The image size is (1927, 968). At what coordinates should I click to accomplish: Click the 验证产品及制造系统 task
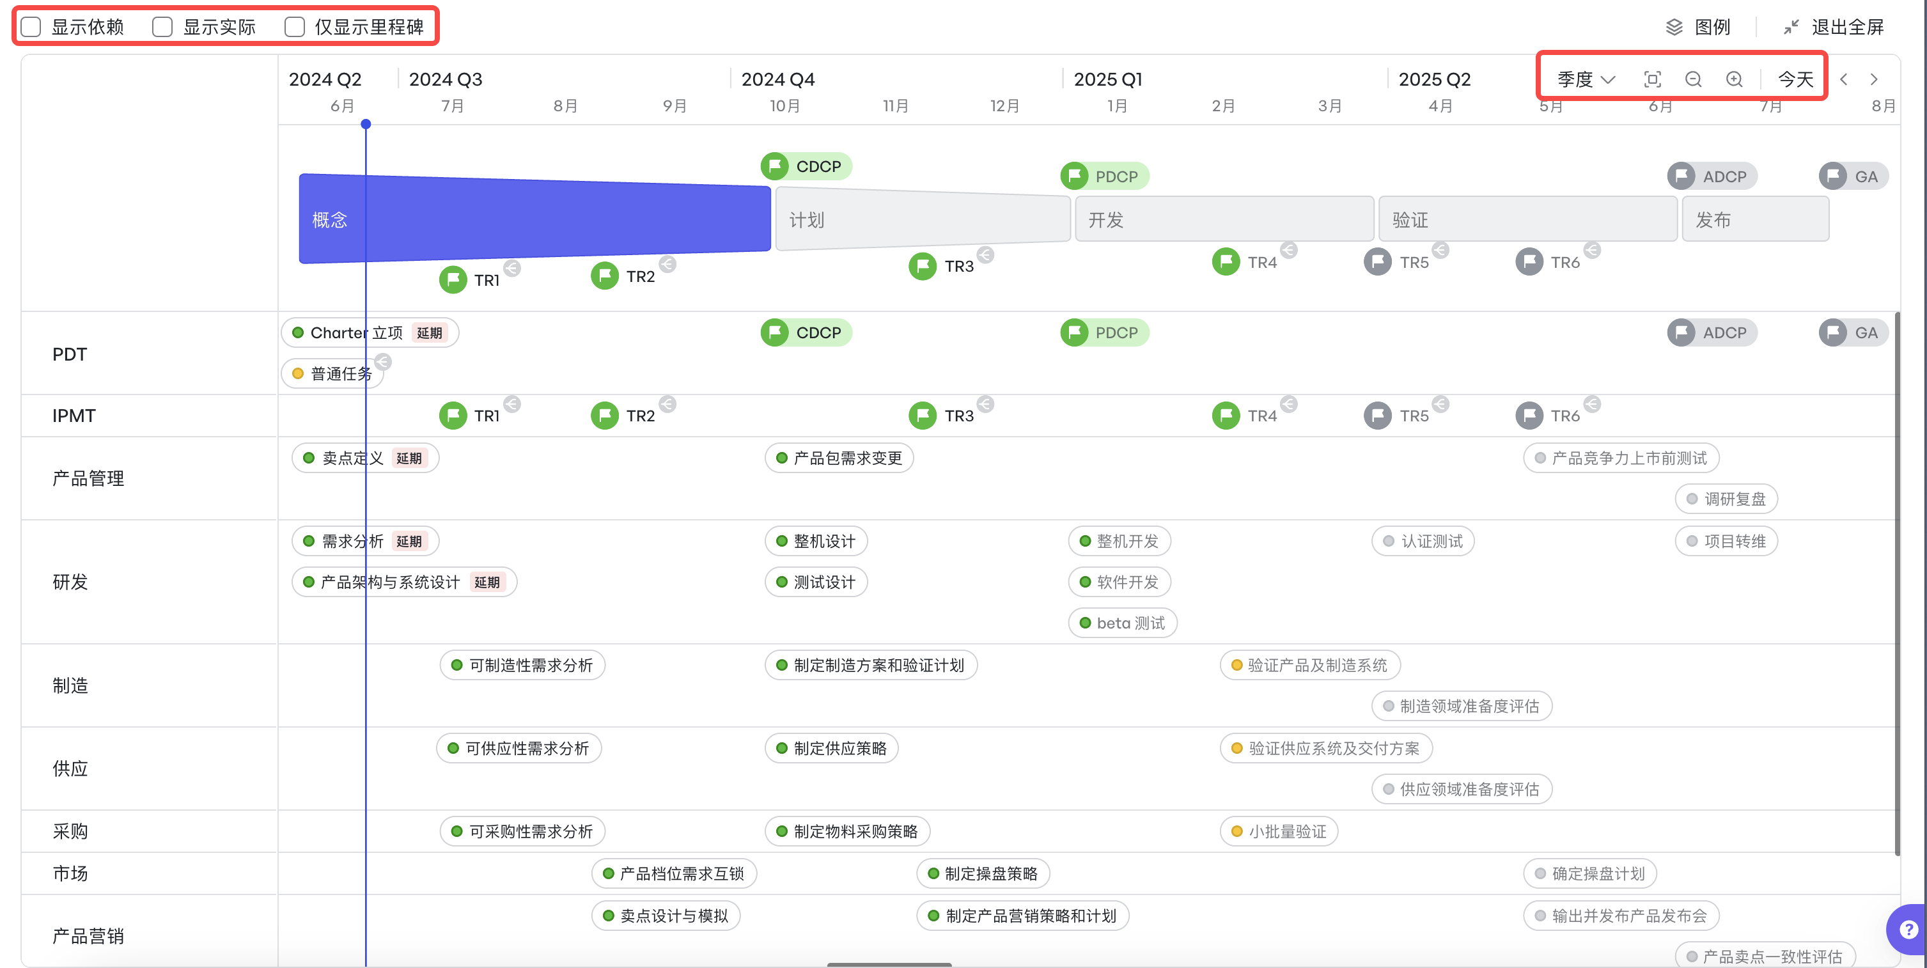[x=1311, y=665]
